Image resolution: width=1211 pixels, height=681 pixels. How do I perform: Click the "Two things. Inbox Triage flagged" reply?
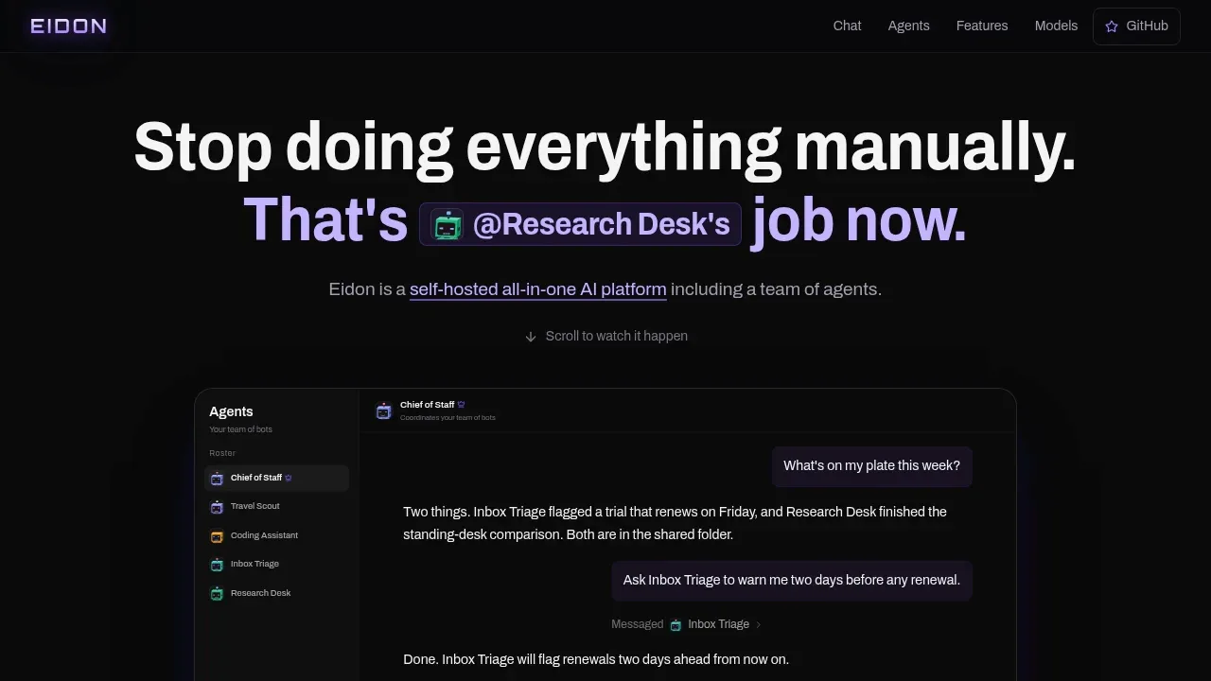[676, 523]
